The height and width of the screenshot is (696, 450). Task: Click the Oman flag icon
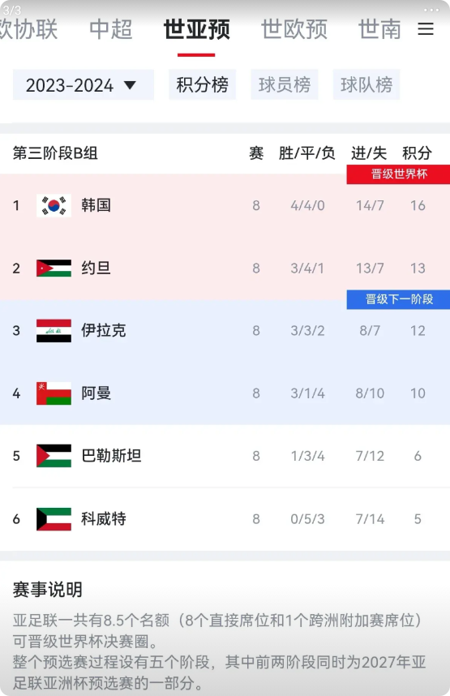(x=54, y=393)
